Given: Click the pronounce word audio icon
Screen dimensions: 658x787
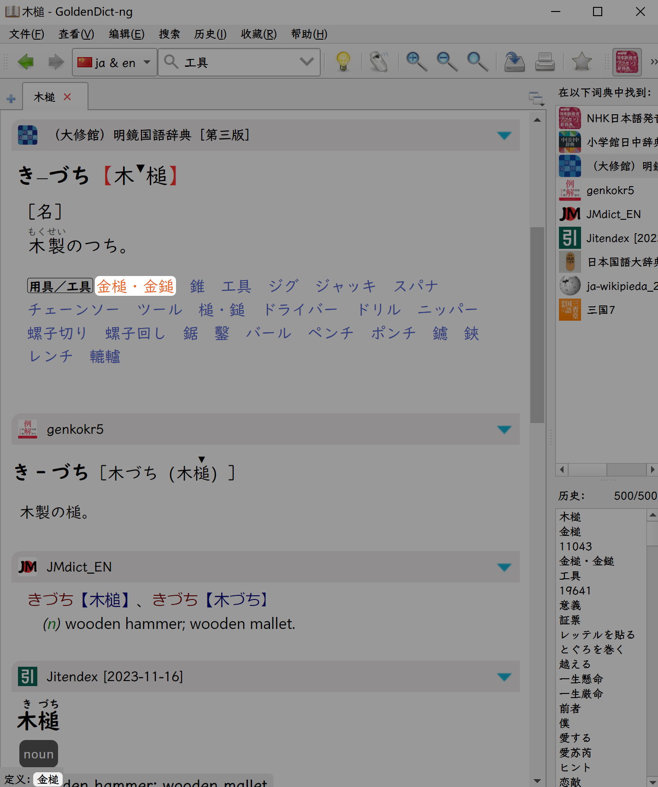Looking at the screenshot, I should click(379, 62).
